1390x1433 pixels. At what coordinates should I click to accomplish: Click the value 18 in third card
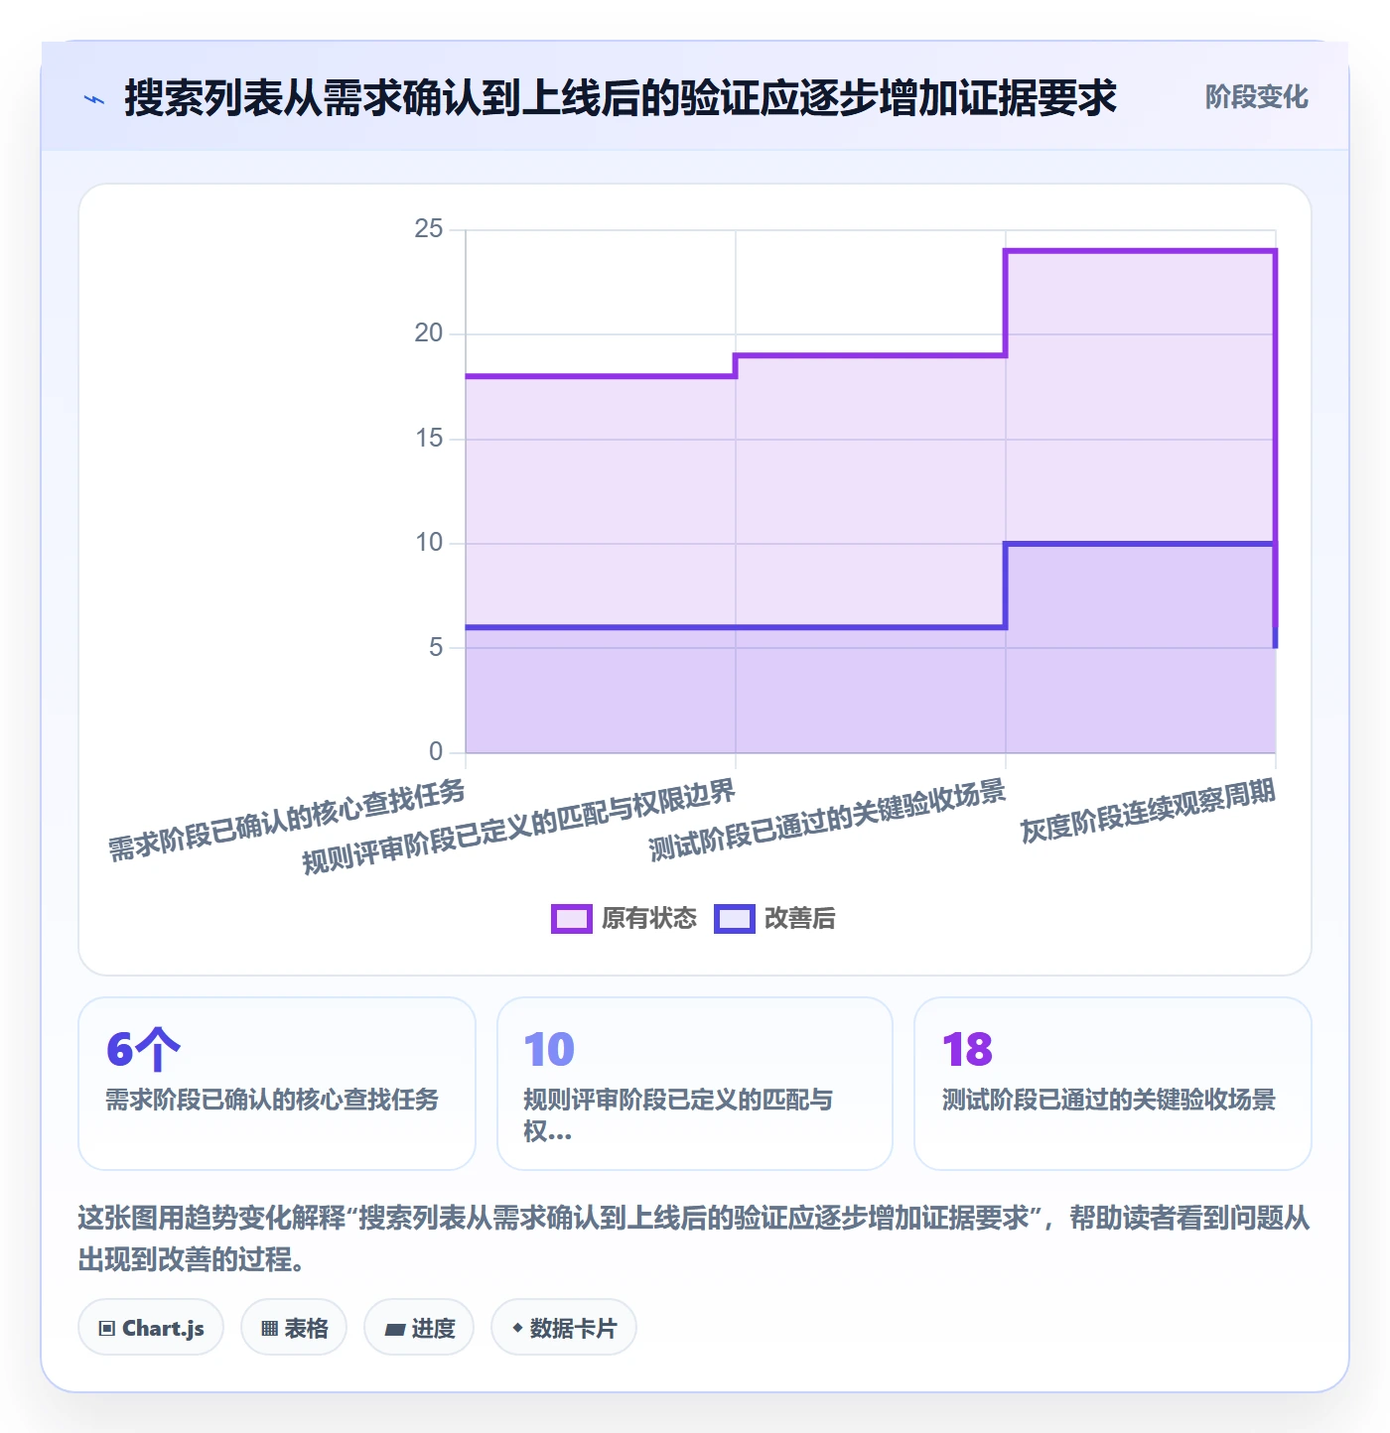pos(967,1049)
